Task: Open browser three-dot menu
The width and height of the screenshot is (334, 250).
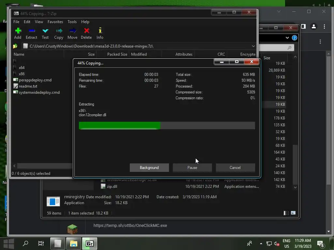Action: pyautogui.click(x=324, y=26)
